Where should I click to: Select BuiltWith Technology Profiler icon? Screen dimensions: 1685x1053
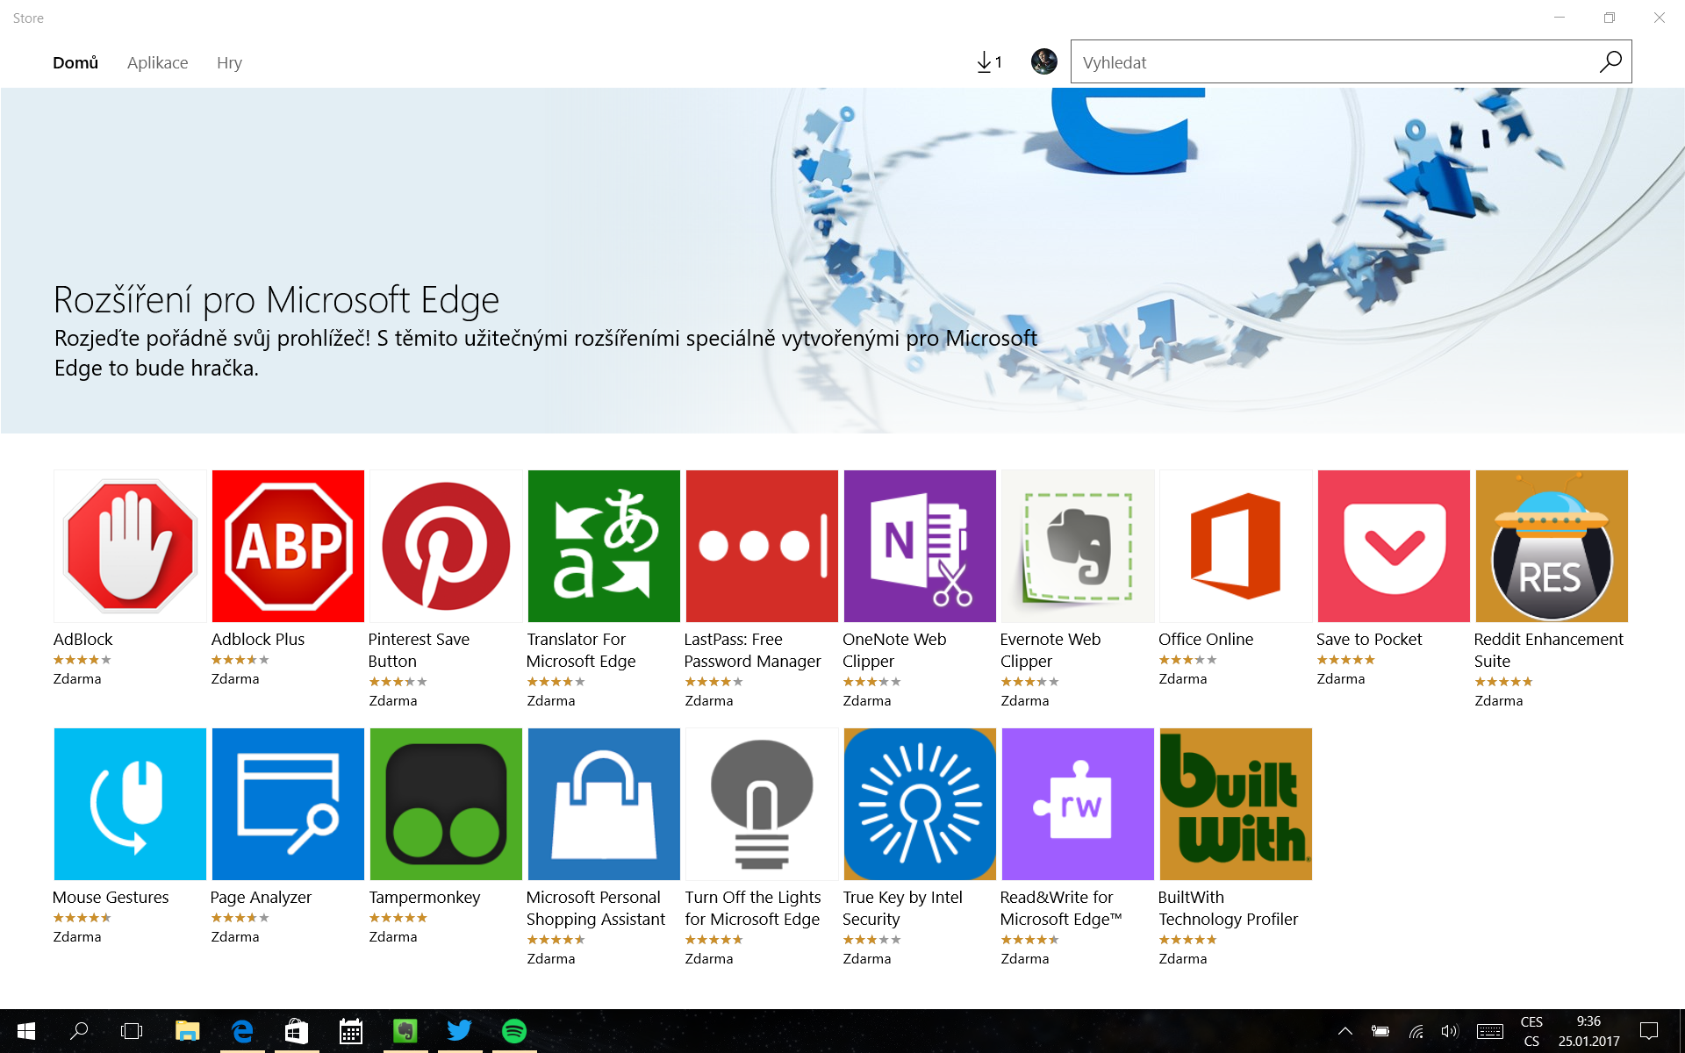(x=1236, y=804)
